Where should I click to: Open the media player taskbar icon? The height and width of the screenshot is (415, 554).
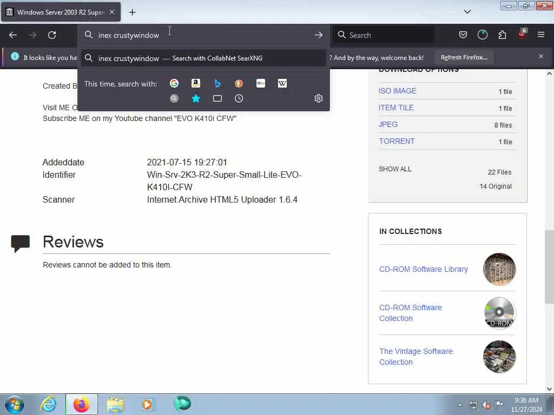148,404
